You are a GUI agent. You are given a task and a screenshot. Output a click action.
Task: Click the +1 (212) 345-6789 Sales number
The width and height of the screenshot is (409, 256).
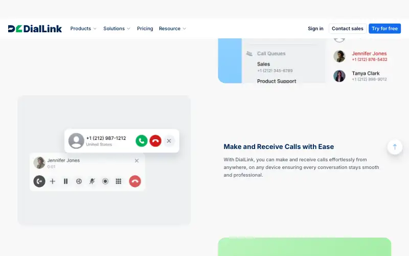pos(275,71)
